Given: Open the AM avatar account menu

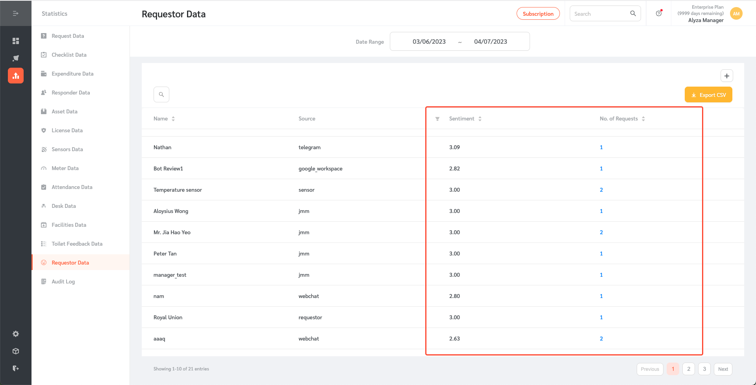Looking at the screenshot, I should tap(736, 13).
